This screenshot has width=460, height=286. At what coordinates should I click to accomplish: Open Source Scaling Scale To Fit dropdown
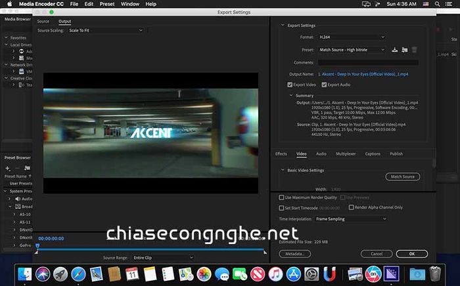(x=106, y=30)
